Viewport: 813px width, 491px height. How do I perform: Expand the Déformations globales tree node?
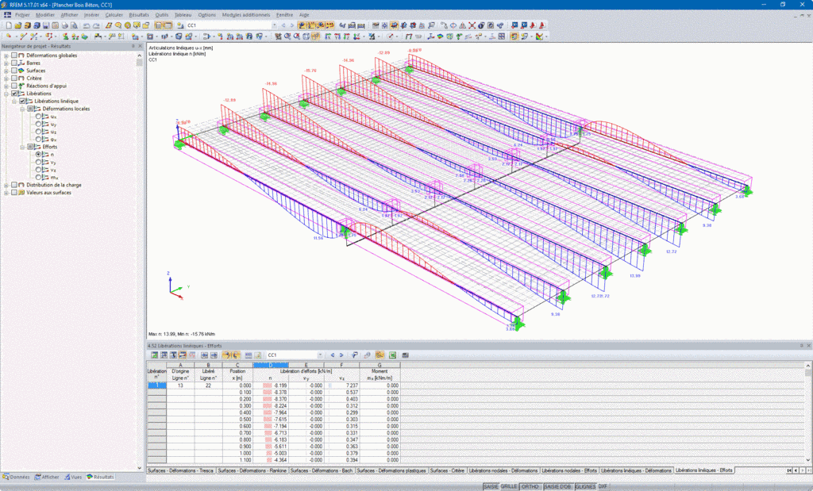(x=6, y=56)
